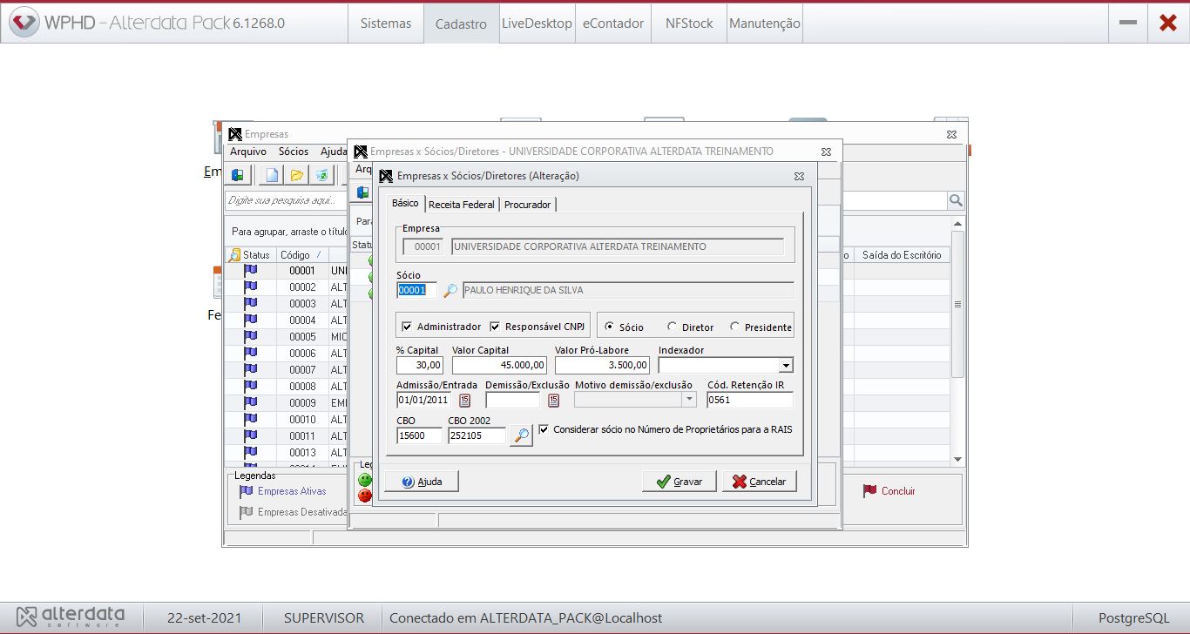Click the Ajuda button
The image size is (1190, 634).
pos(422,482)
